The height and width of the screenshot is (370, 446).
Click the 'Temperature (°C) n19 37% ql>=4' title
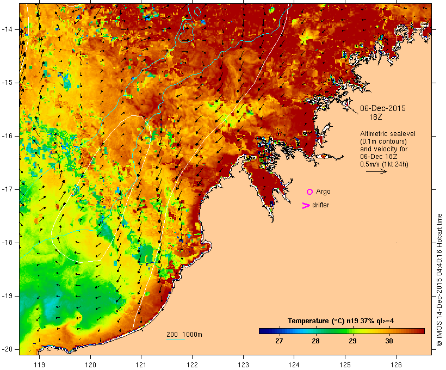click(341, 321)
